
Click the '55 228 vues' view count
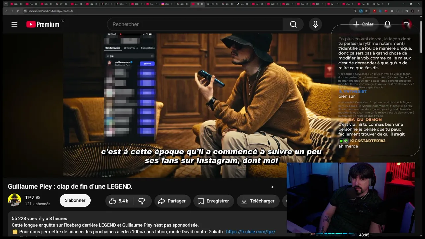[x=24, y=218]
